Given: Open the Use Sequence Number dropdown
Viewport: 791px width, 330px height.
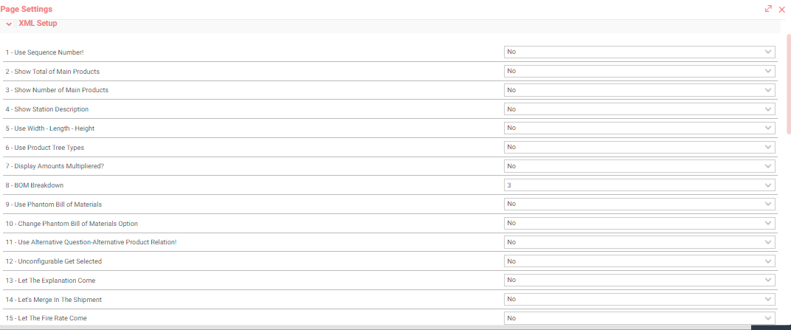Looking at the screenshot, I should click(639, 52).
